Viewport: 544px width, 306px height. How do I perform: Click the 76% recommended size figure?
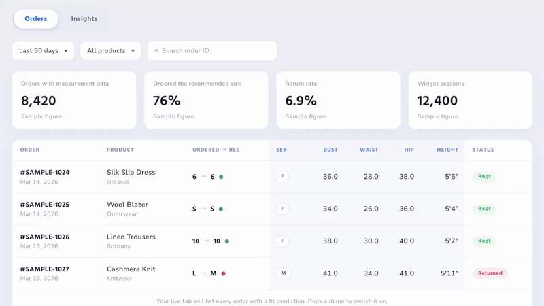(x=167, y=101)
